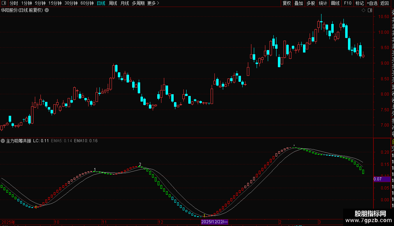Screen dimensions: 394x226
Task: Click the diamond marker icon above chart
Action: coord(363,10)
